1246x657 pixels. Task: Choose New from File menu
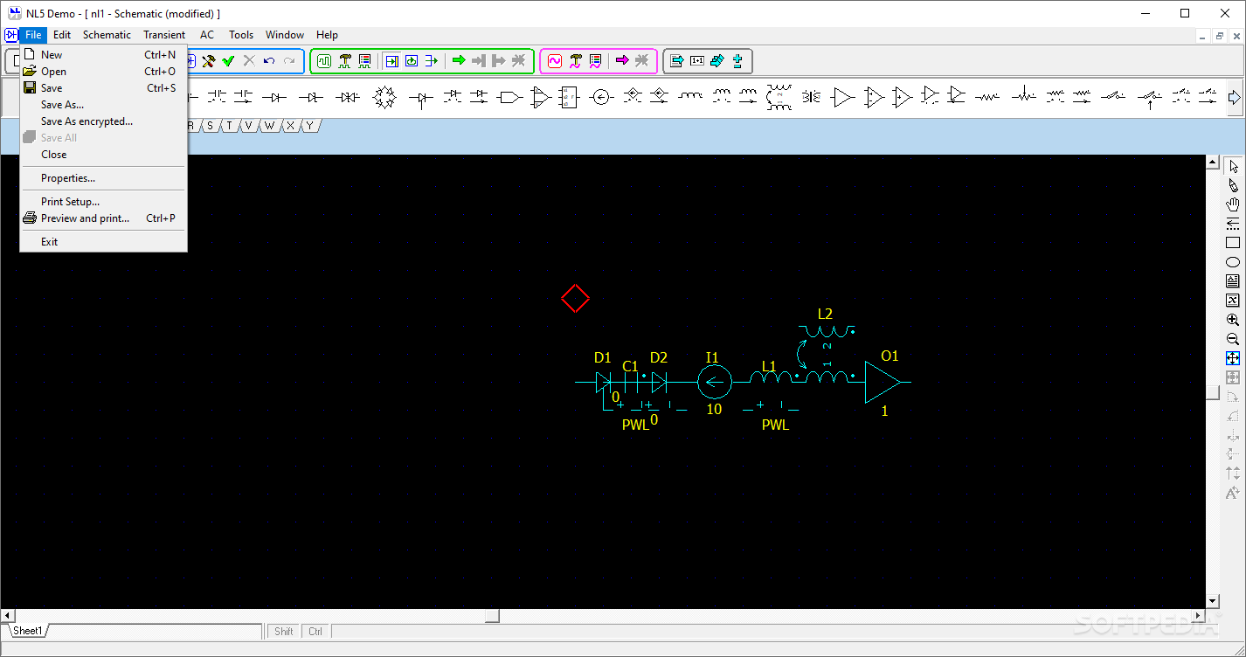point(103,54)
